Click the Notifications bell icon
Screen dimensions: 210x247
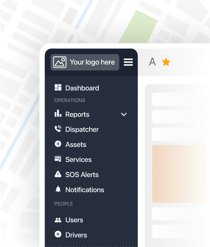58,189
